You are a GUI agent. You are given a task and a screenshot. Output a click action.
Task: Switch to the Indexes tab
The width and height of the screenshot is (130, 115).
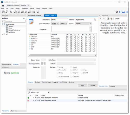(x=38, y=82)
